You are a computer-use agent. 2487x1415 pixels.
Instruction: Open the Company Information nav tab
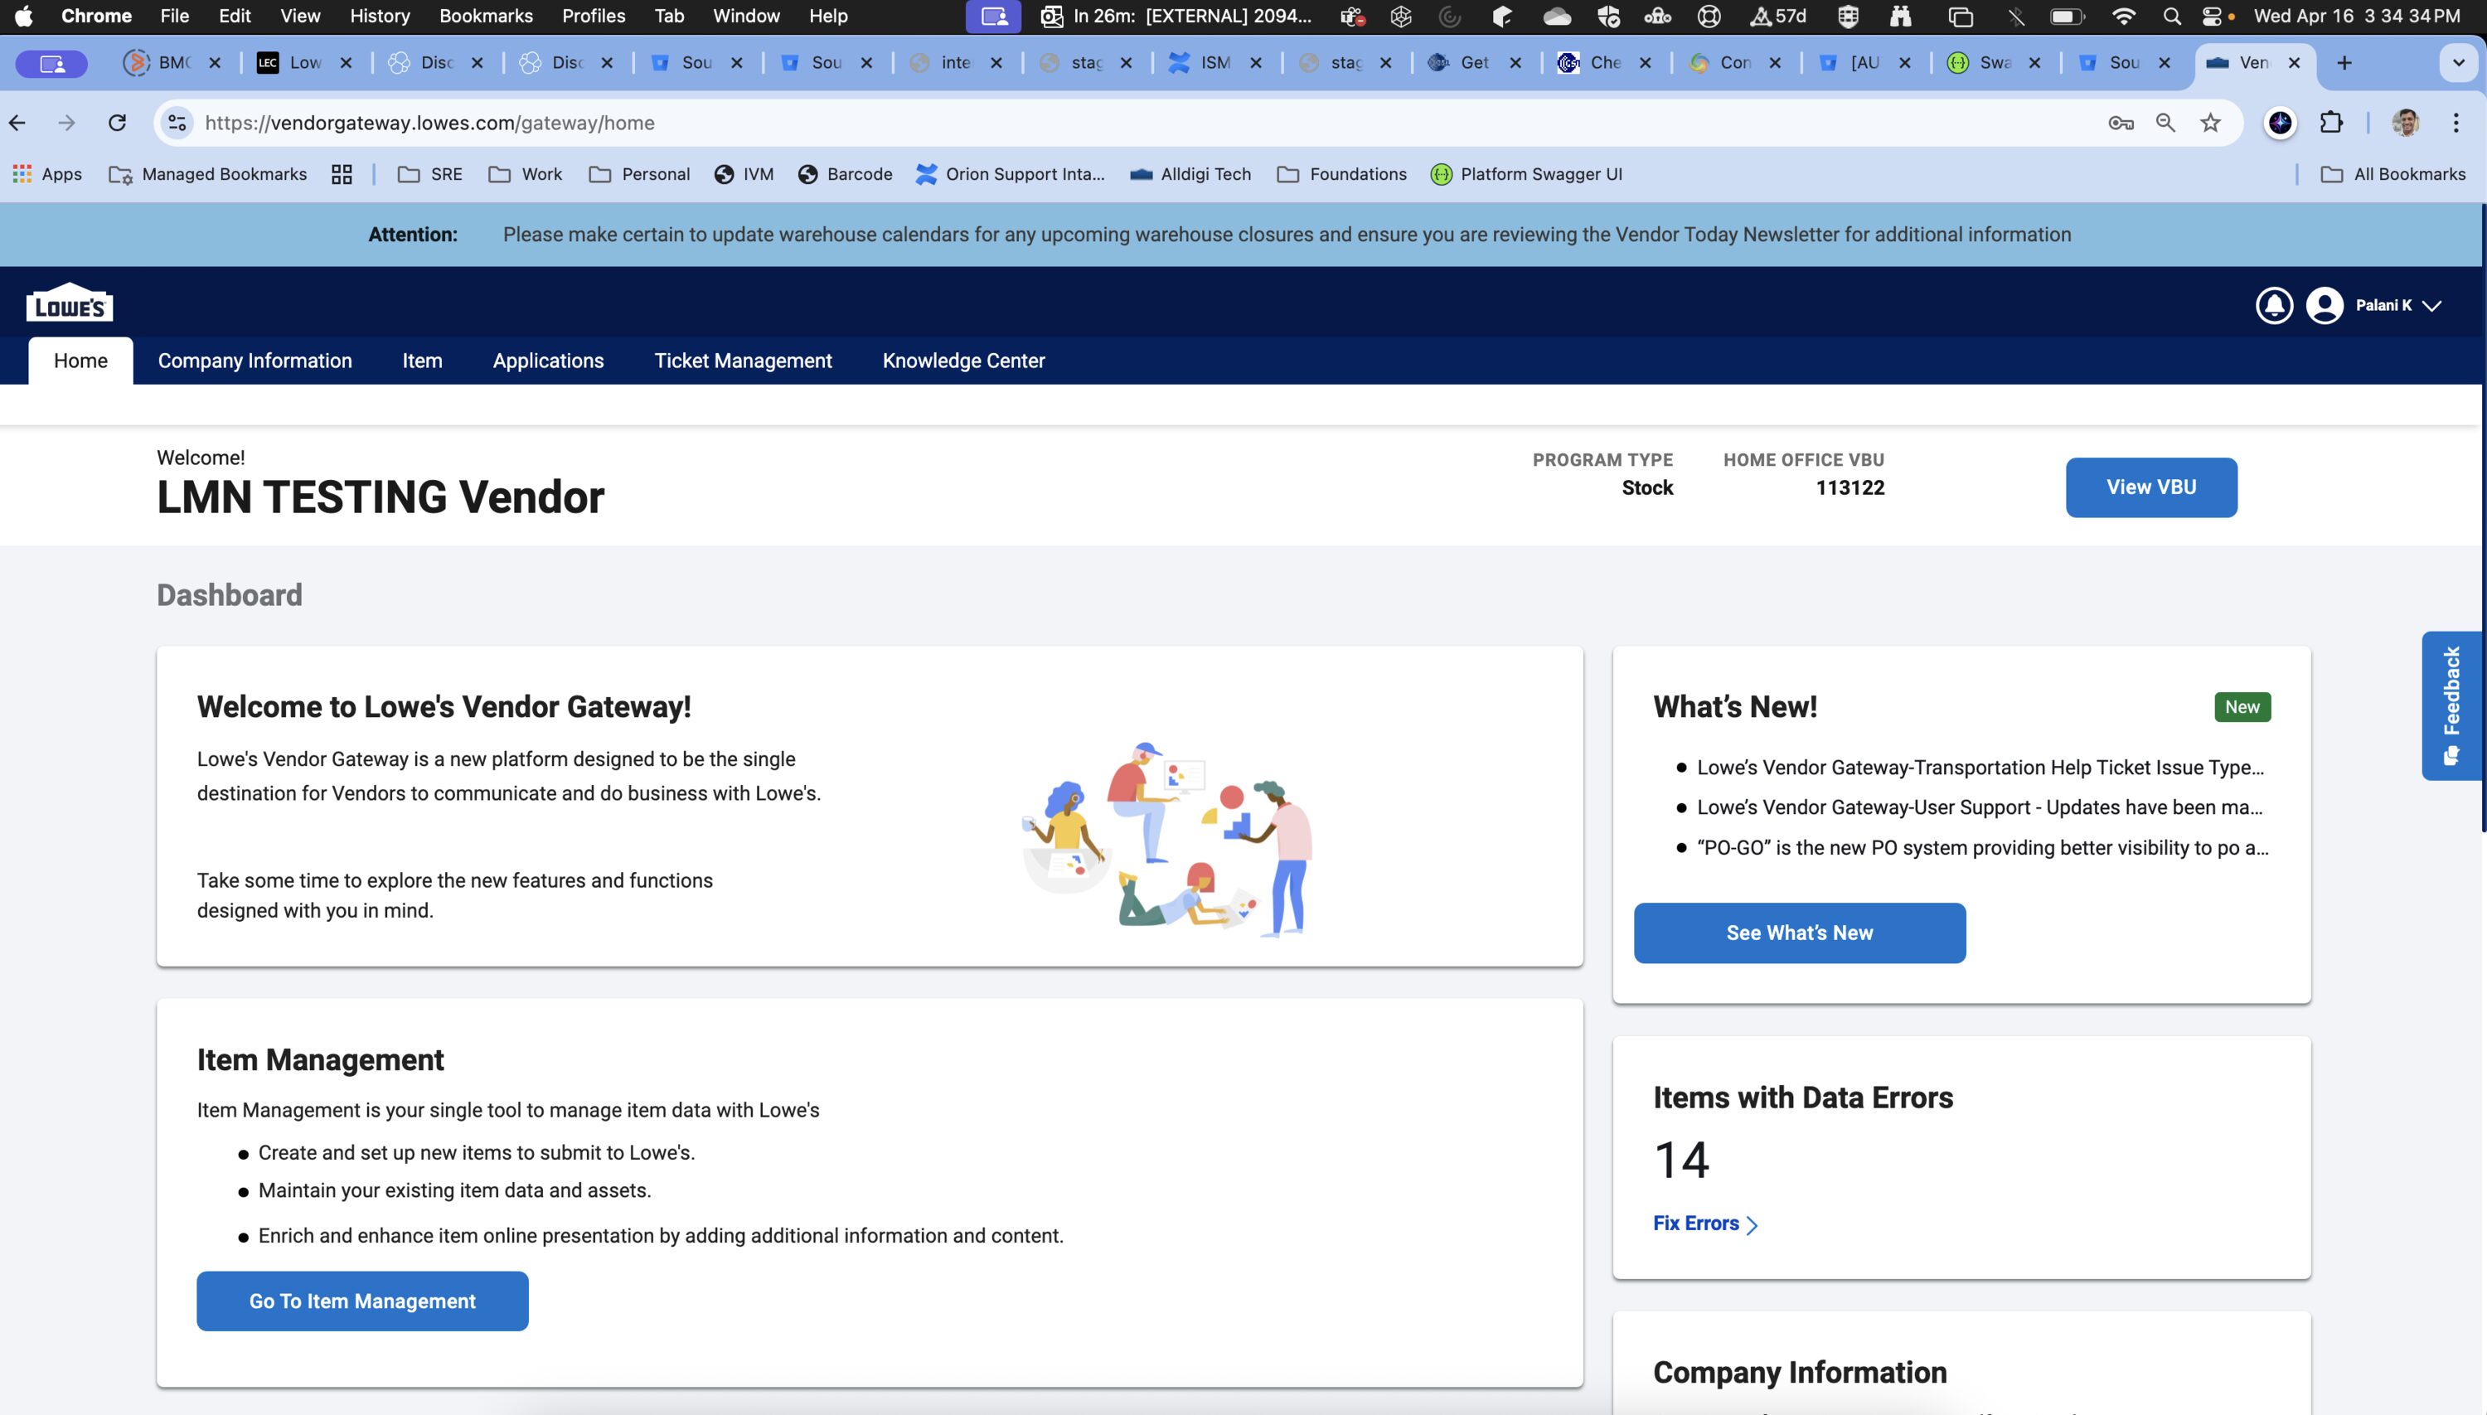pyautogui.click(x=255, y=361)
